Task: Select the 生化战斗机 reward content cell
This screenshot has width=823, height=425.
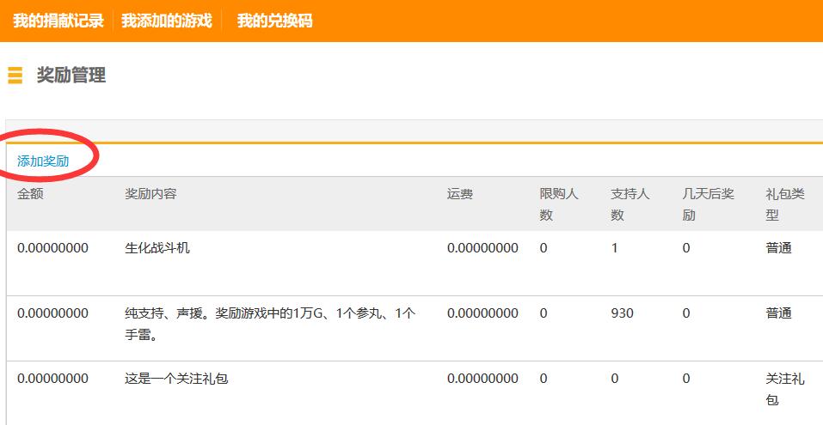Action: (x=157, y=248)
